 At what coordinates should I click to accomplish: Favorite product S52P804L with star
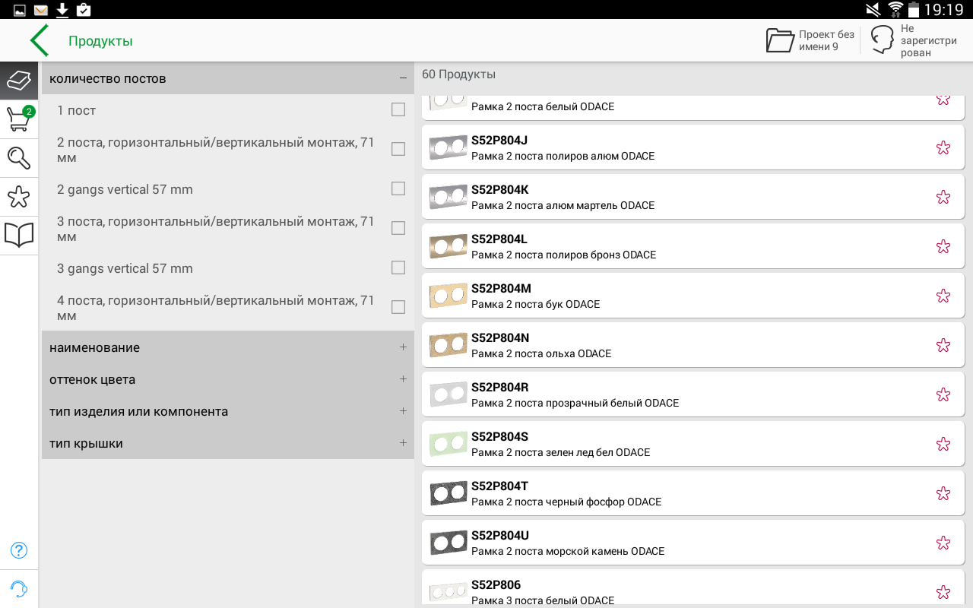coord(943,246)
